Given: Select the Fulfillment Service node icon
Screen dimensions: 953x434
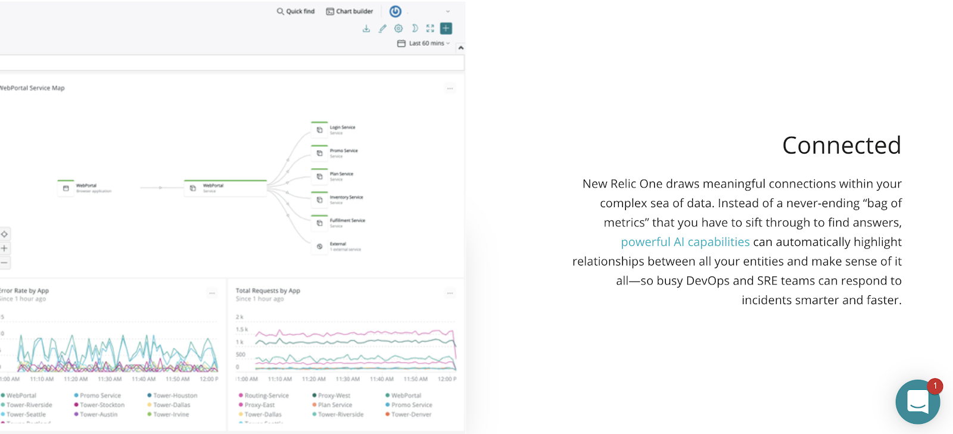Looking at the screenshot, I should [x=320, y=223].
